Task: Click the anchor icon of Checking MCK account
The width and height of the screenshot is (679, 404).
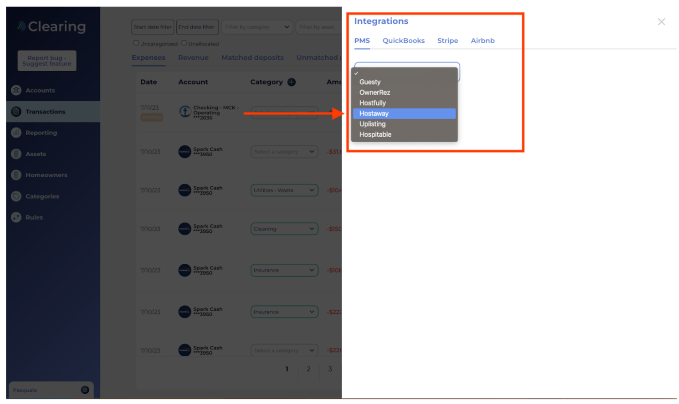Action: pyautogui.click(x=185, y=112)
